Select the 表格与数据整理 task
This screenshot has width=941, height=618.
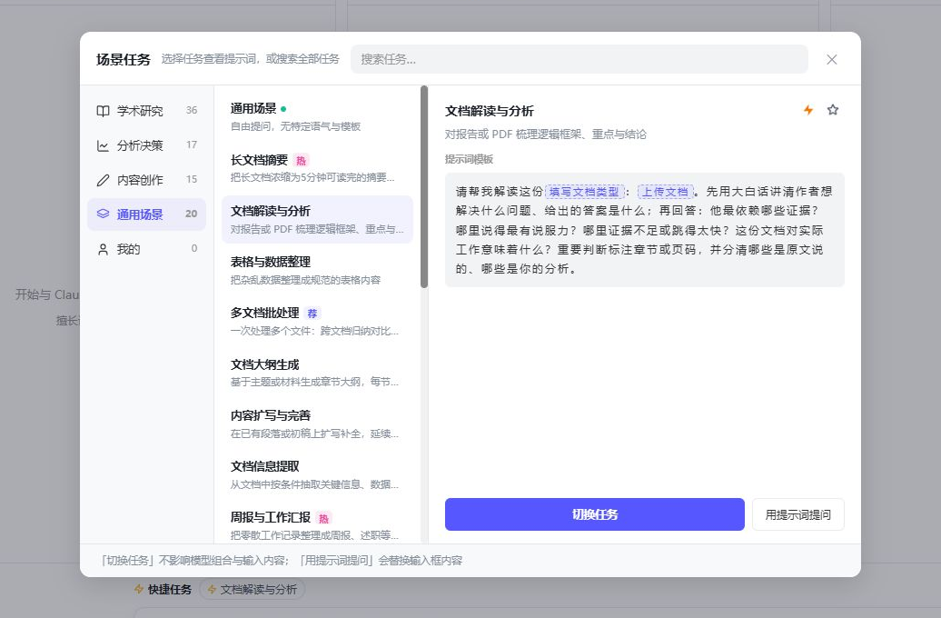click(x=317, y=270)
